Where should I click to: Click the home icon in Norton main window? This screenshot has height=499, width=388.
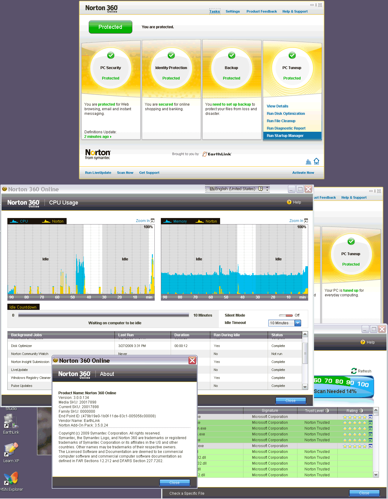(316, 161)
